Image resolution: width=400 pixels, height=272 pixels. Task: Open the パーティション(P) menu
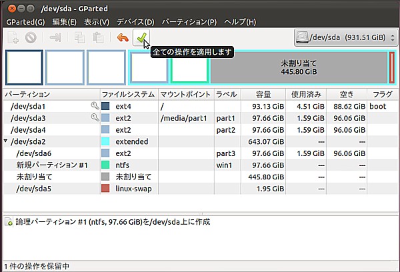click(x=189, y=22)
